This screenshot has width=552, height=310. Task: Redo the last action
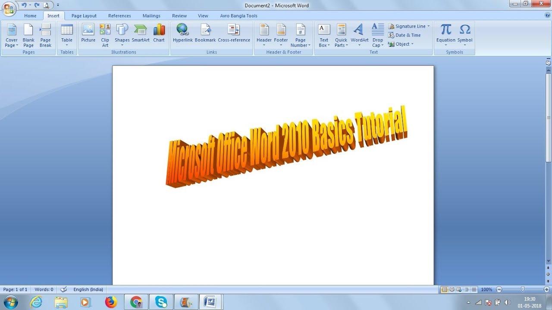click(37, 5)
